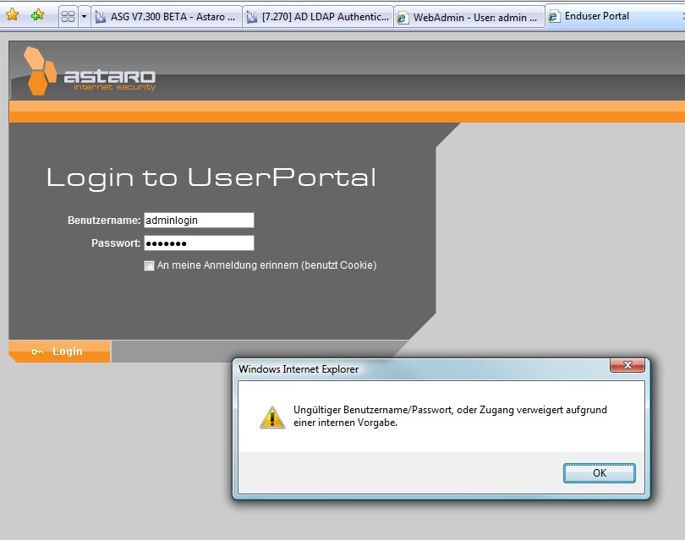685x540 pixels.
Task: Open the Favorites star icon
Action: [12, 15]
